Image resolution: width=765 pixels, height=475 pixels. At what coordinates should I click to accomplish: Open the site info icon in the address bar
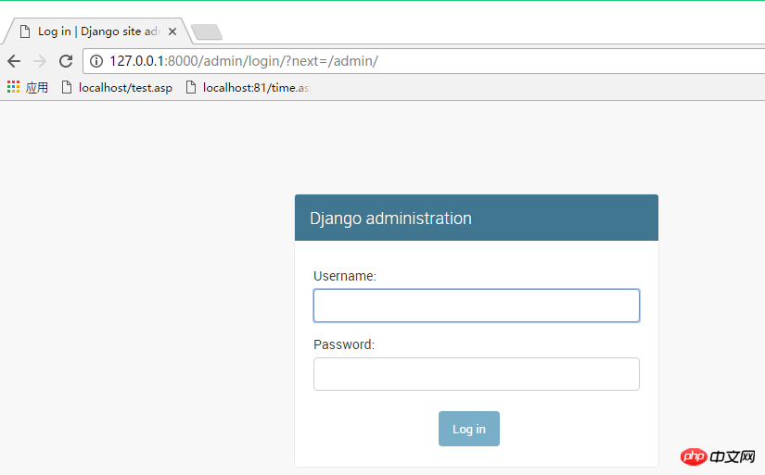[96, 61]
